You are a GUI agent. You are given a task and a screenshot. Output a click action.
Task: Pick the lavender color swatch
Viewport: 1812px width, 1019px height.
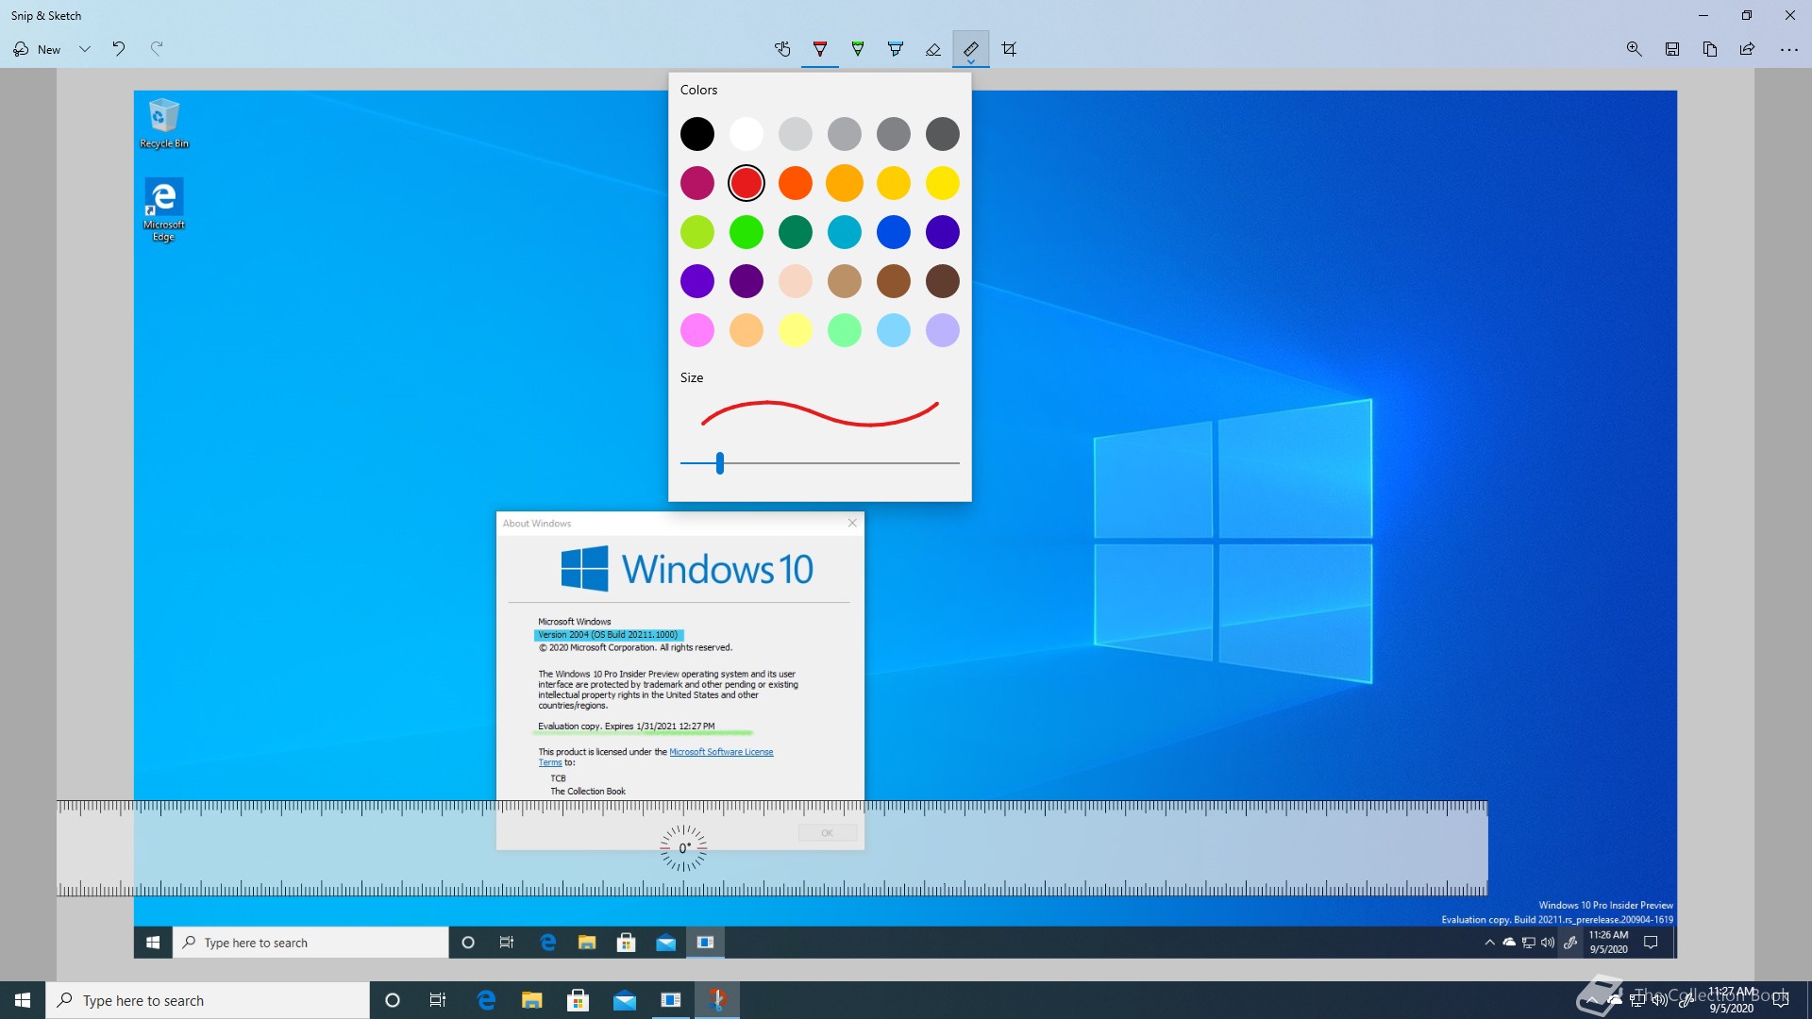pyautogui.click(x=943, y=330)
